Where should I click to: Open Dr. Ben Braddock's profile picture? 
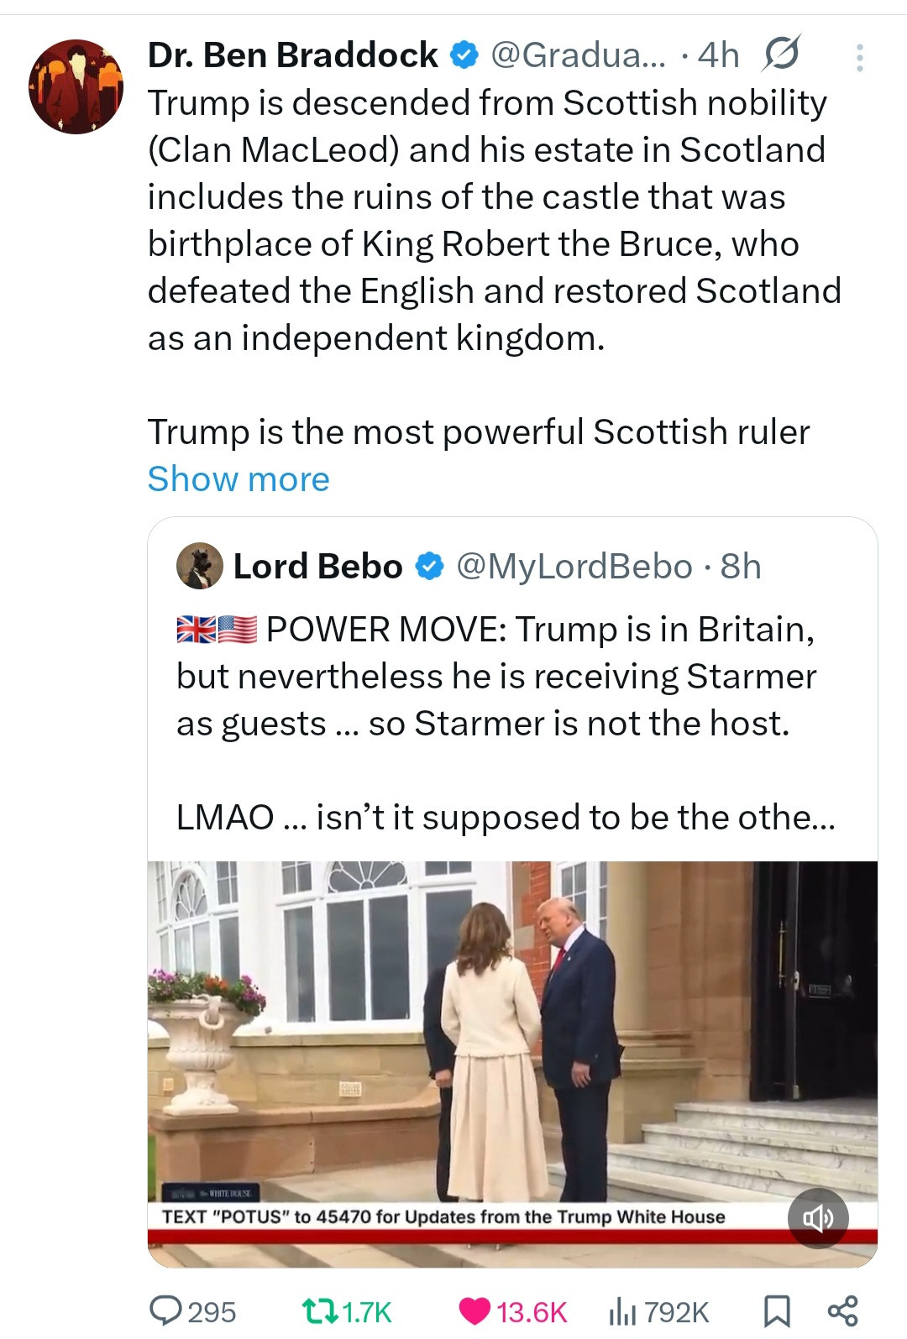click(x=76, y=86)
